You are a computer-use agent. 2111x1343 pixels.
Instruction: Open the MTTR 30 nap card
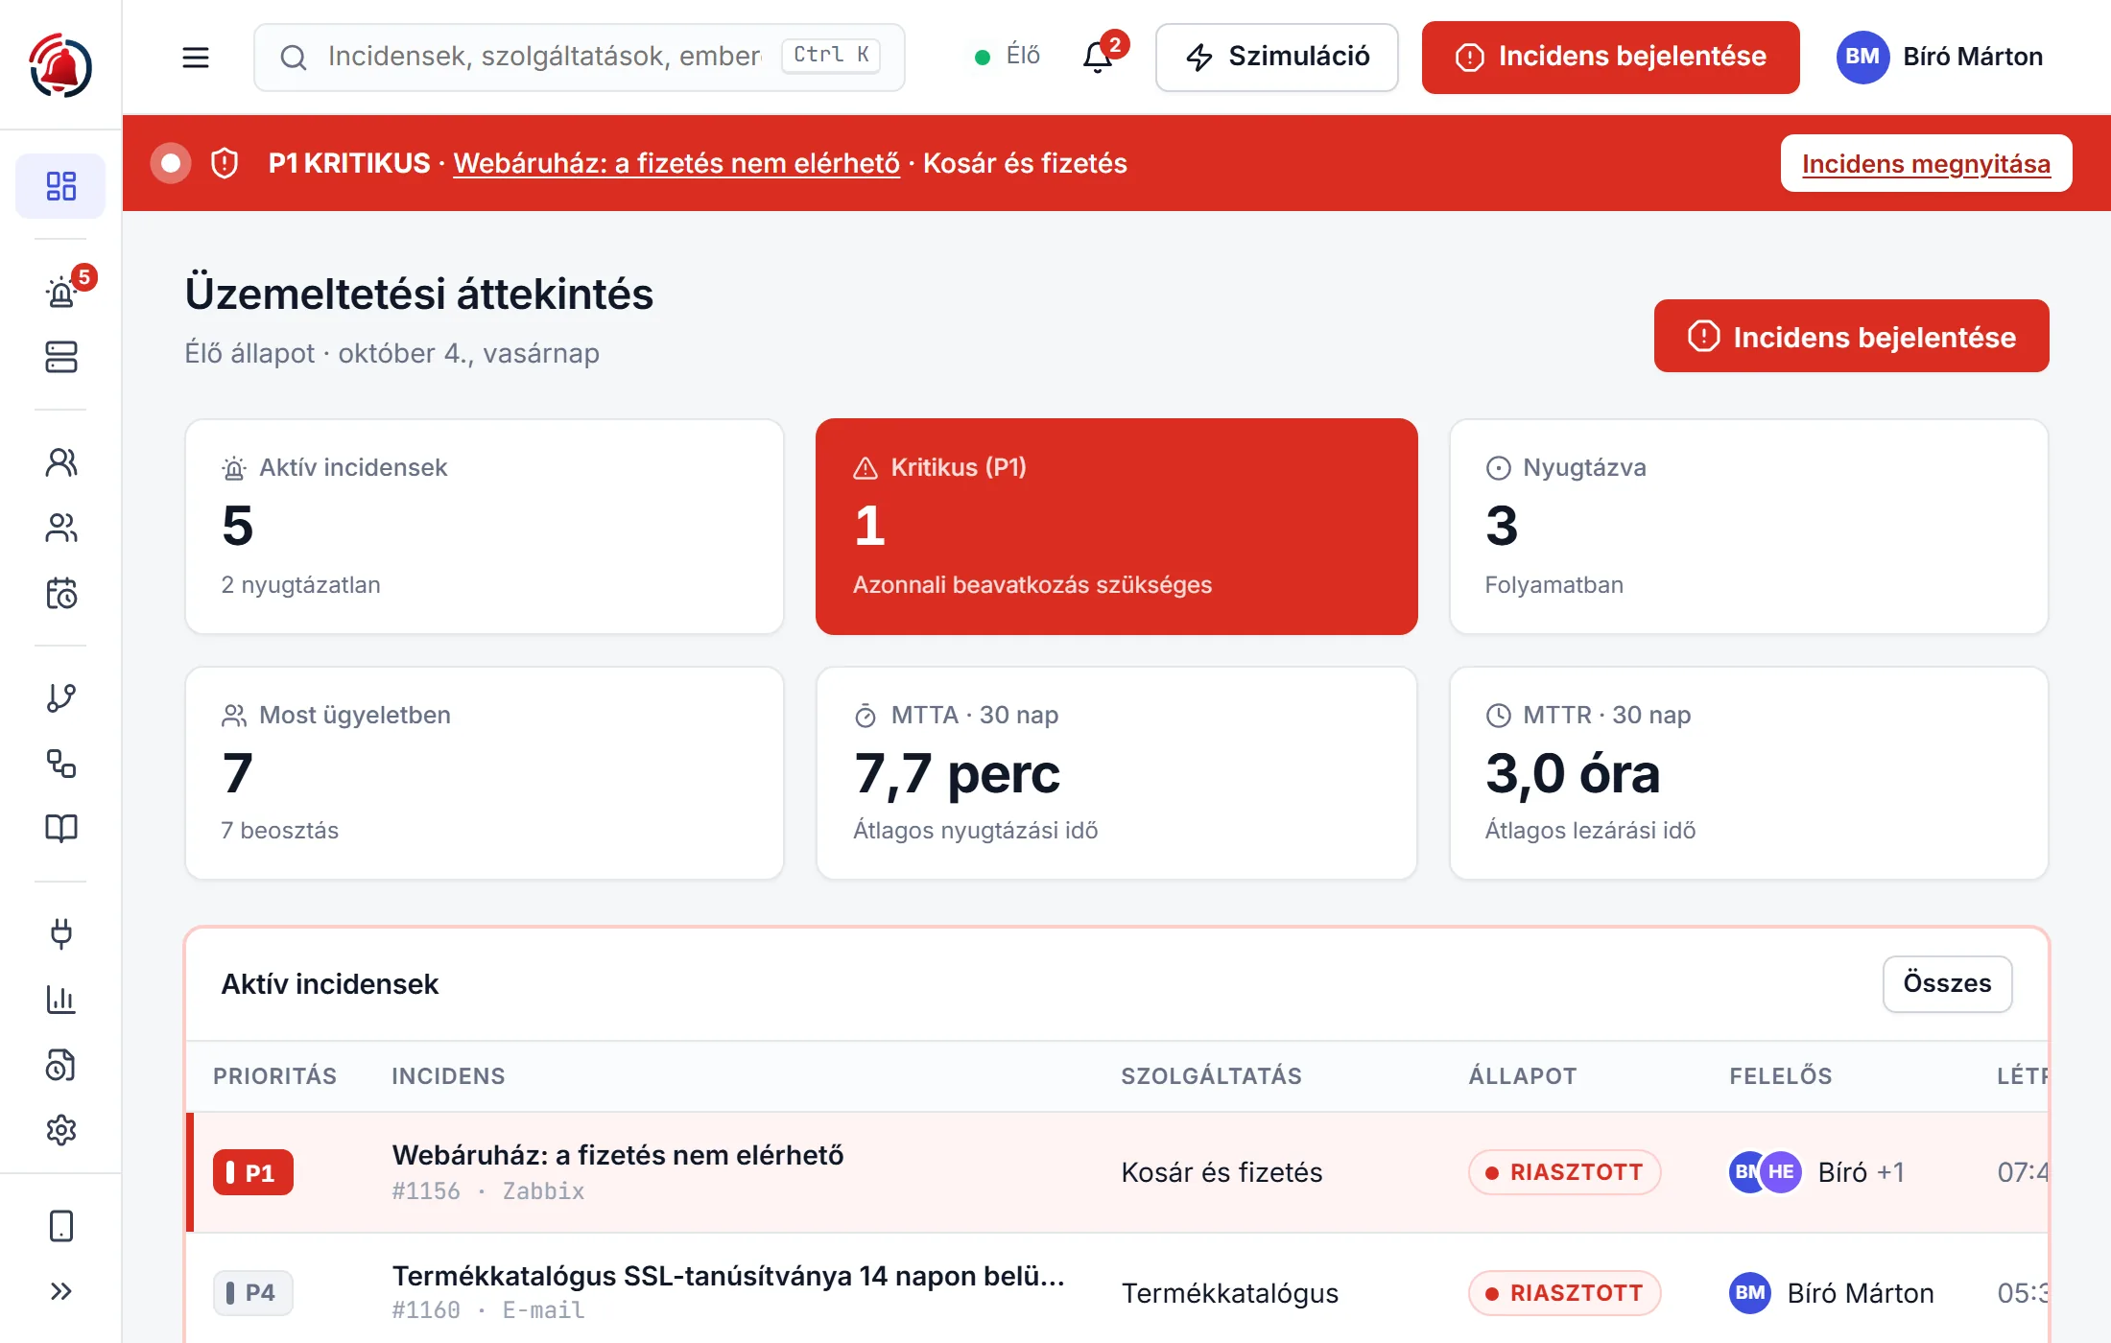click(x=1749, y=773)
